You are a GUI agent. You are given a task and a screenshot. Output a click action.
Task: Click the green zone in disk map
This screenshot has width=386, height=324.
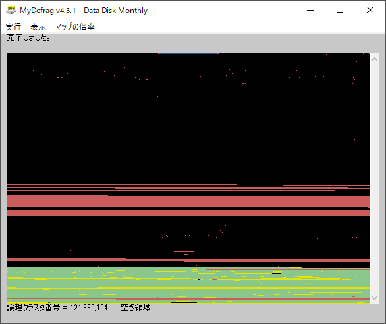[x=188, y=286]
